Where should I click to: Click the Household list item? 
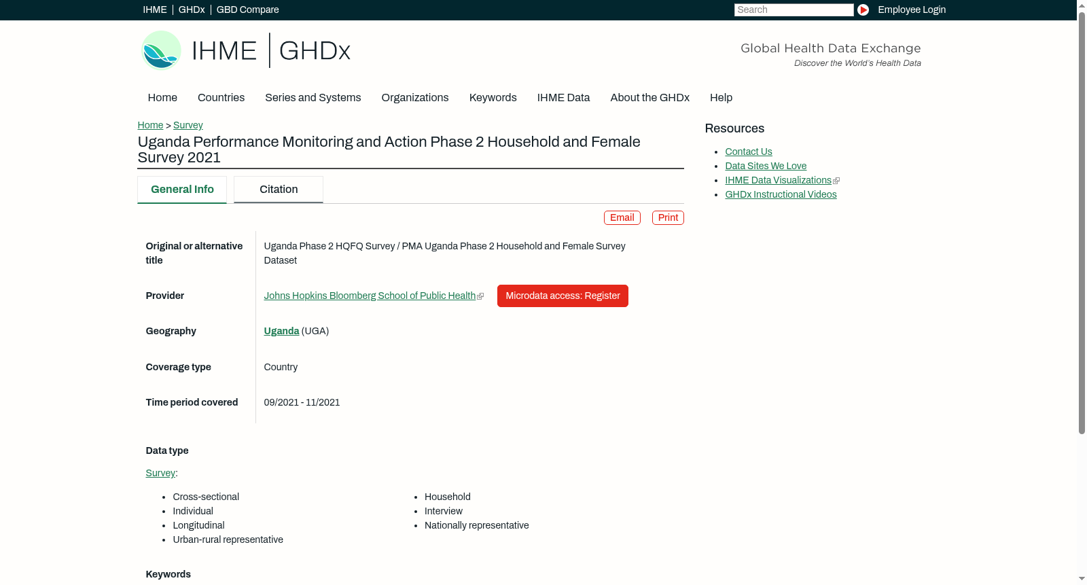click(x=448, y=497)
